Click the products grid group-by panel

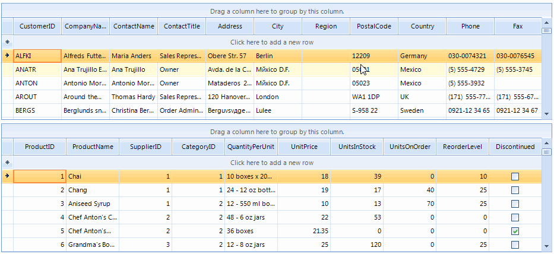277,132
